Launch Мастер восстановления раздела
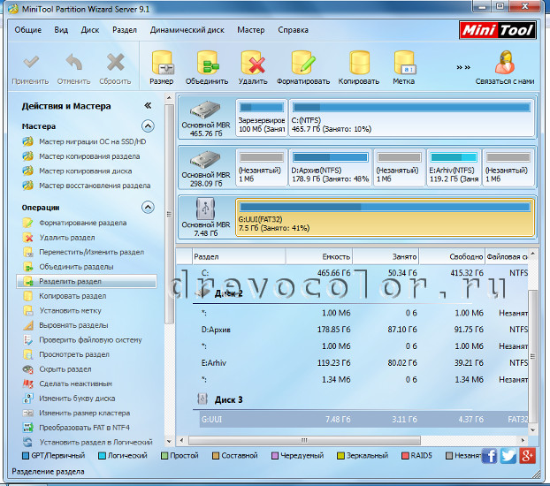Viewport: 550px width, 486px height. pyautogui.click(x=87, y=186)
